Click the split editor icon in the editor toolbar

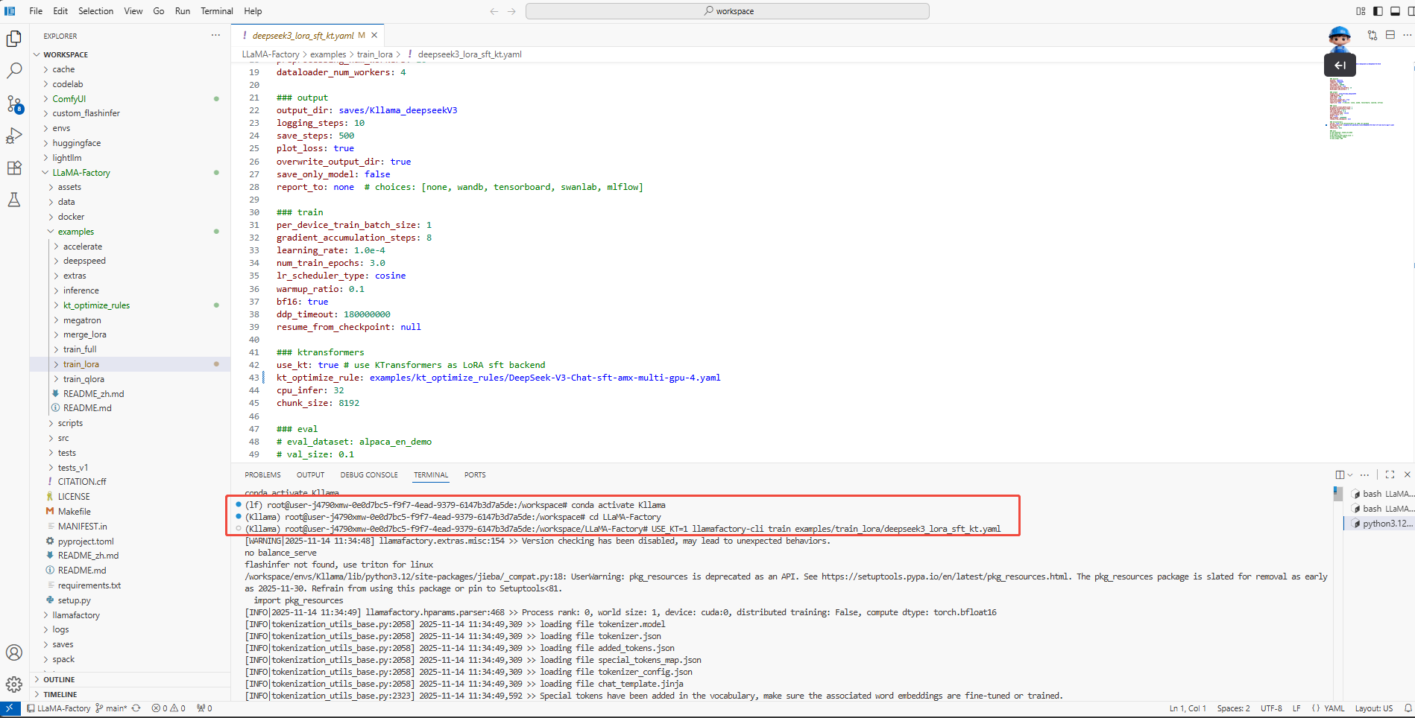tap(1390, 35)
